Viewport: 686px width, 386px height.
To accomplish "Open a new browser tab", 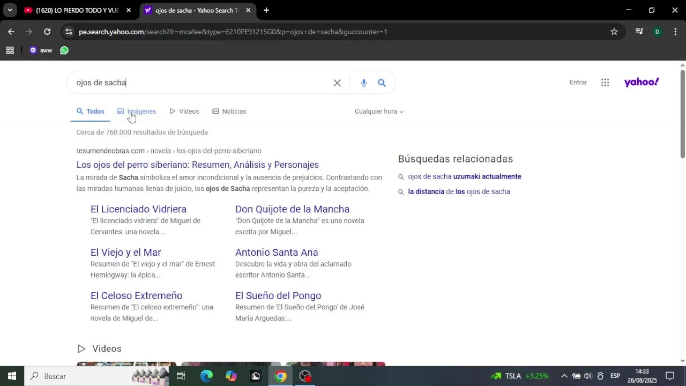I will tap(266, 10).
